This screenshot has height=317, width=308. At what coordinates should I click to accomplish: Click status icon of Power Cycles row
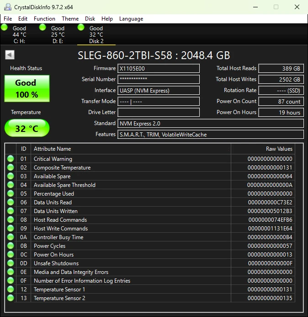point(11,246)
